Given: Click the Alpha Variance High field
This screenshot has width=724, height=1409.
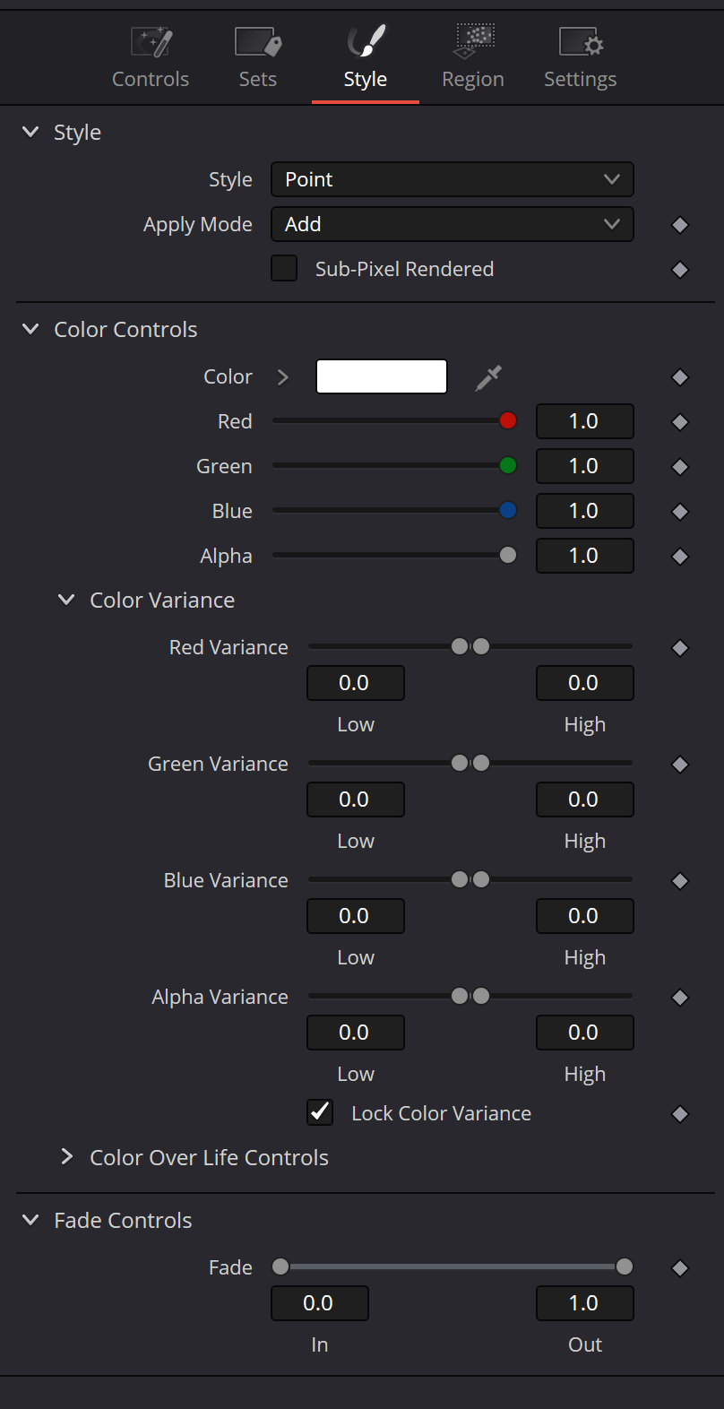Looking at the screenshot, I should tap(585, 1033).
